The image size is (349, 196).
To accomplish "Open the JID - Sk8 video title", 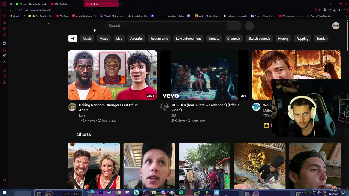I will coord(206,108).
